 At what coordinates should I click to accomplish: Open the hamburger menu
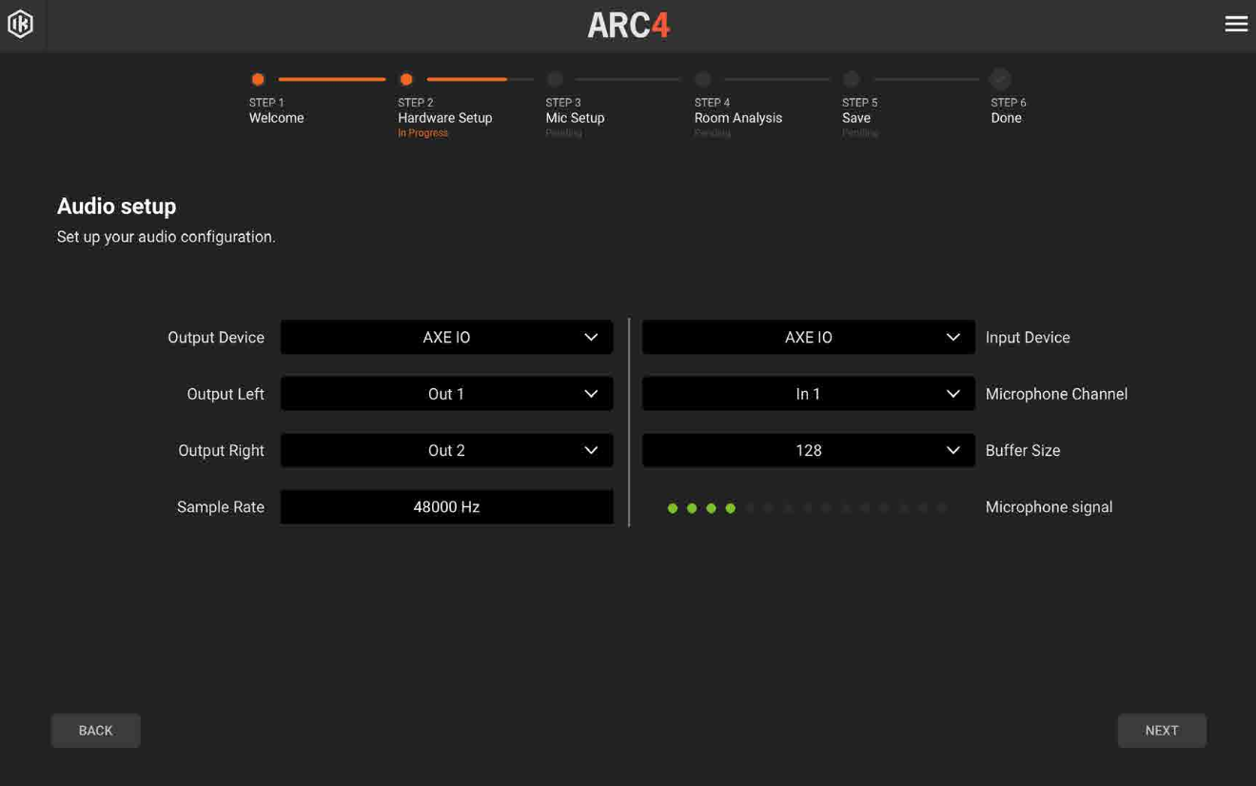pyautogui.click(x=1235, y=24)
